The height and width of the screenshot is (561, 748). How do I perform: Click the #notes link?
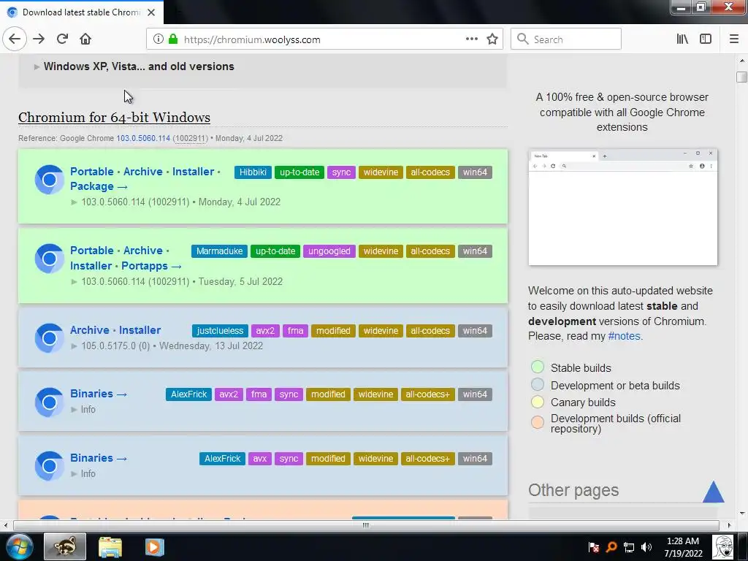click(x=624, y=336)
